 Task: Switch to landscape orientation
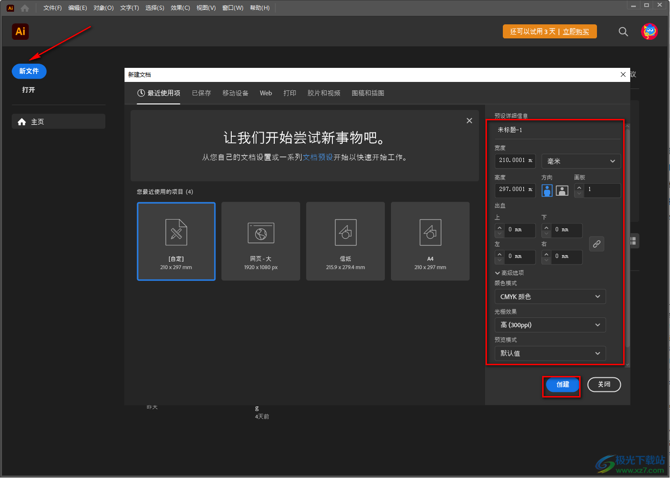coord(562,191)
